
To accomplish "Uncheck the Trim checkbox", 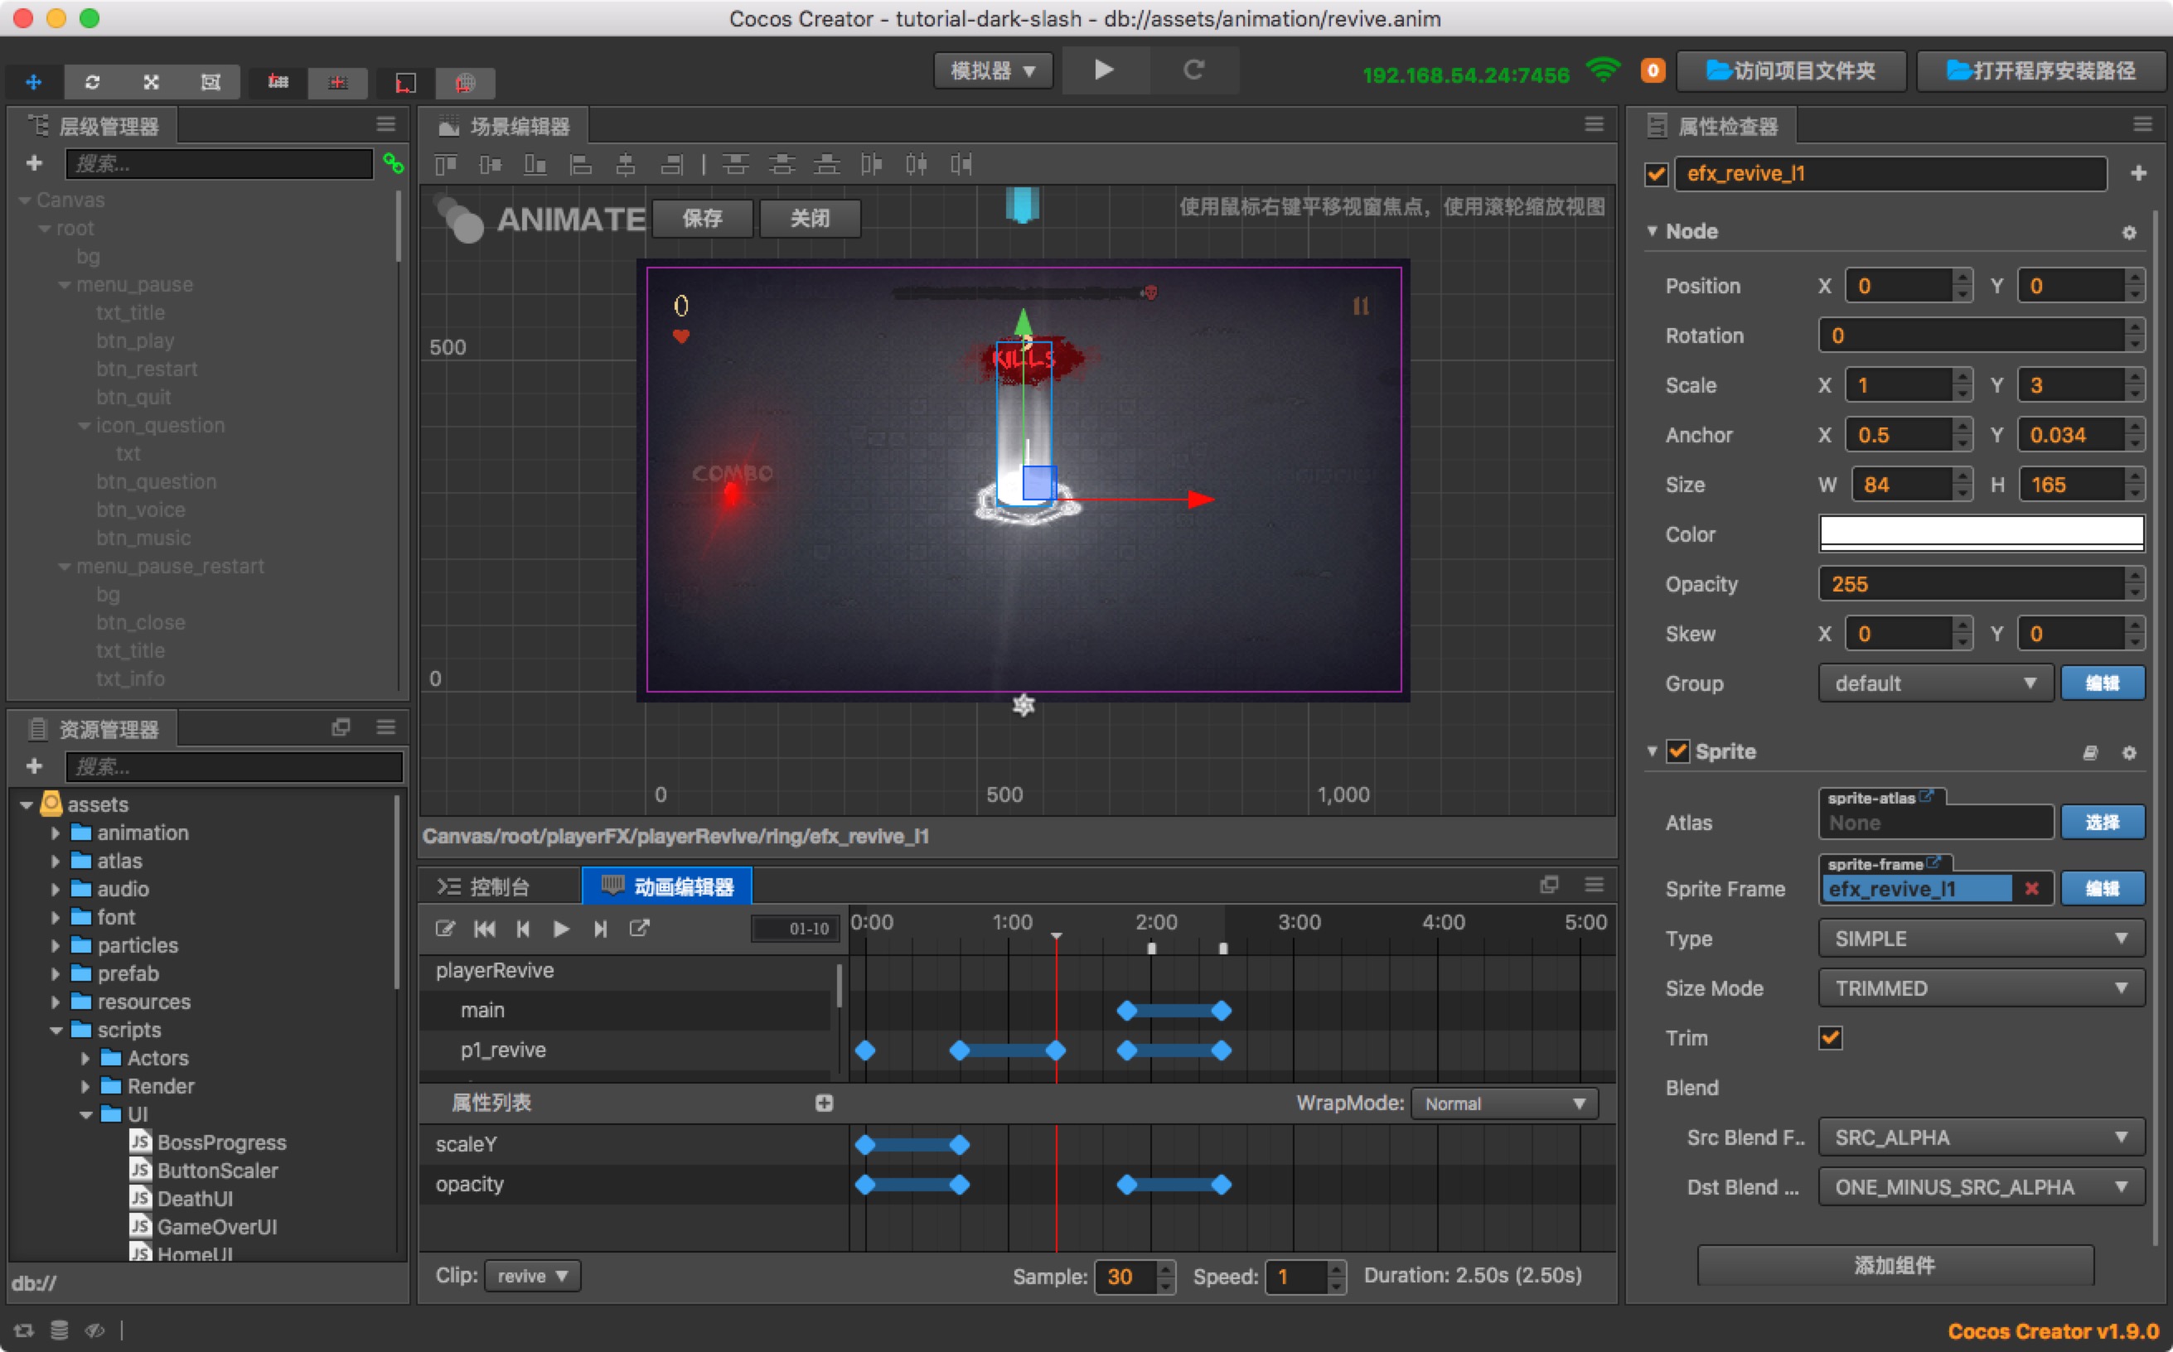I will [x=1830, y=1038].
